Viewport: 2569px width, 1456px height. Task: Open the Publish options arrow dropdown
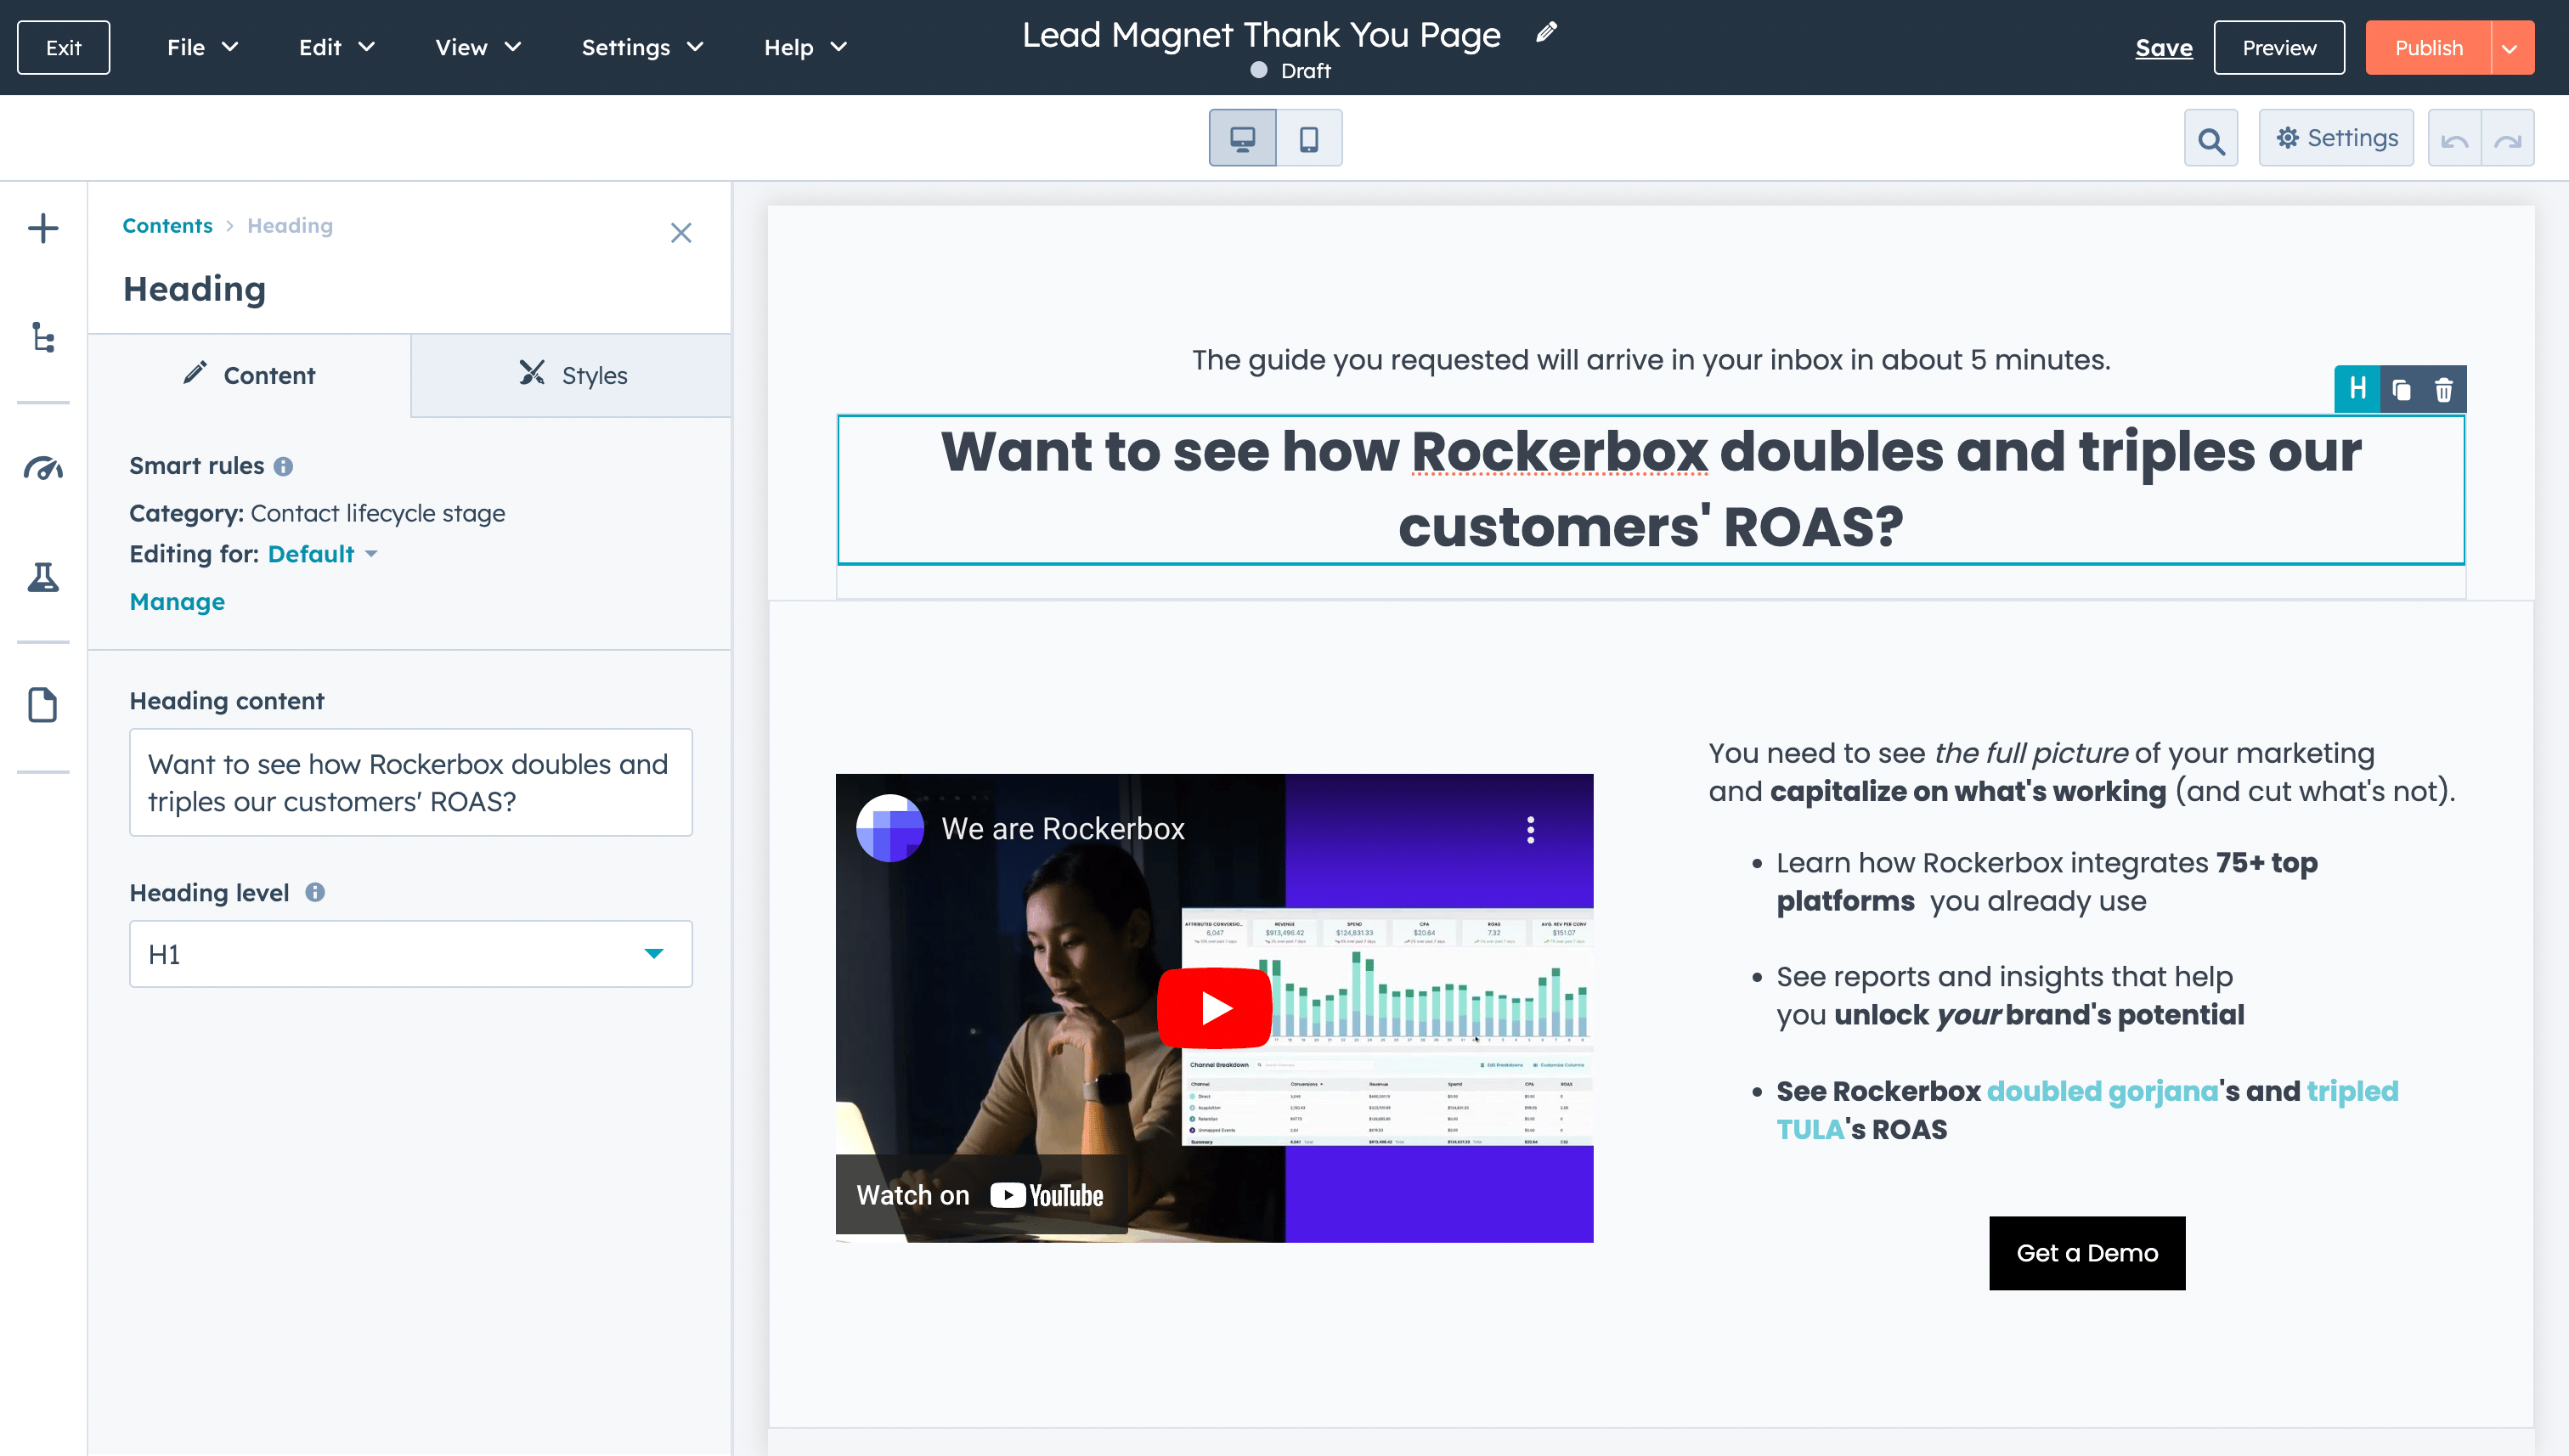click(2510, 48)
